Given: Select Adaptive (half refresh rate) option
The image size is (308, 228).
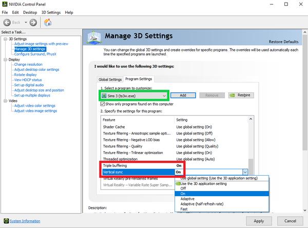Looking at the screenshot, I should (202, 204).
